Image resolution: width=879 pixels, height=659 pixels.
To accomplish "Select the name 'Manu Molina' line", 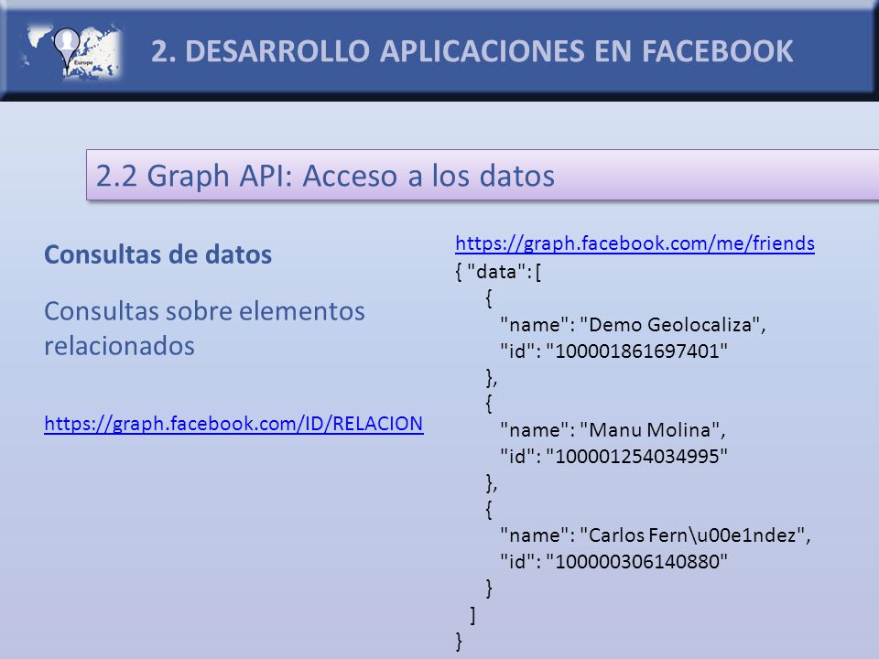I will [613, 430].
